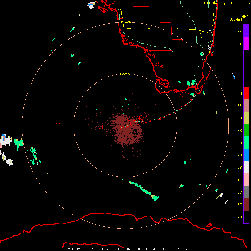Click the elongated rain band south of the 50 NMI ring

(144, 190)
